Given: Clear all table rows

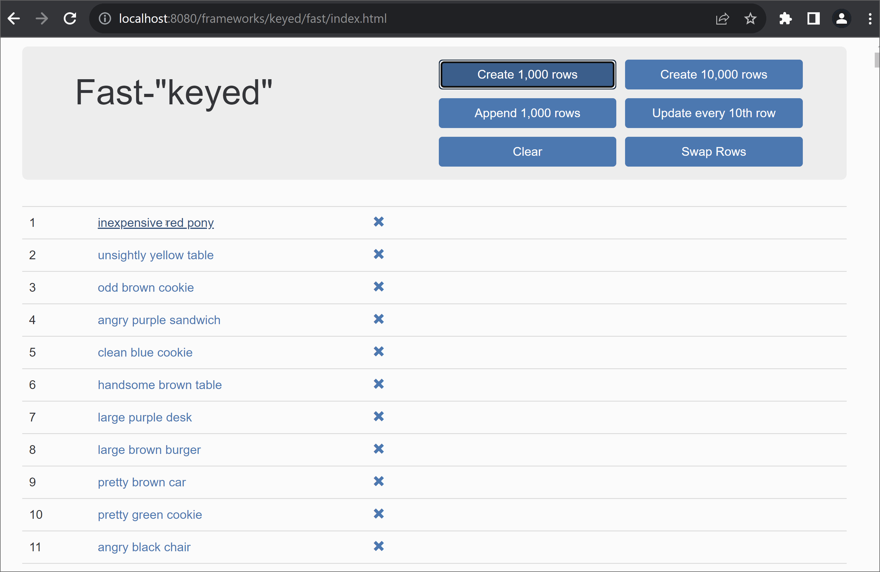Looking at the screenshot, I should pos(527,152).
